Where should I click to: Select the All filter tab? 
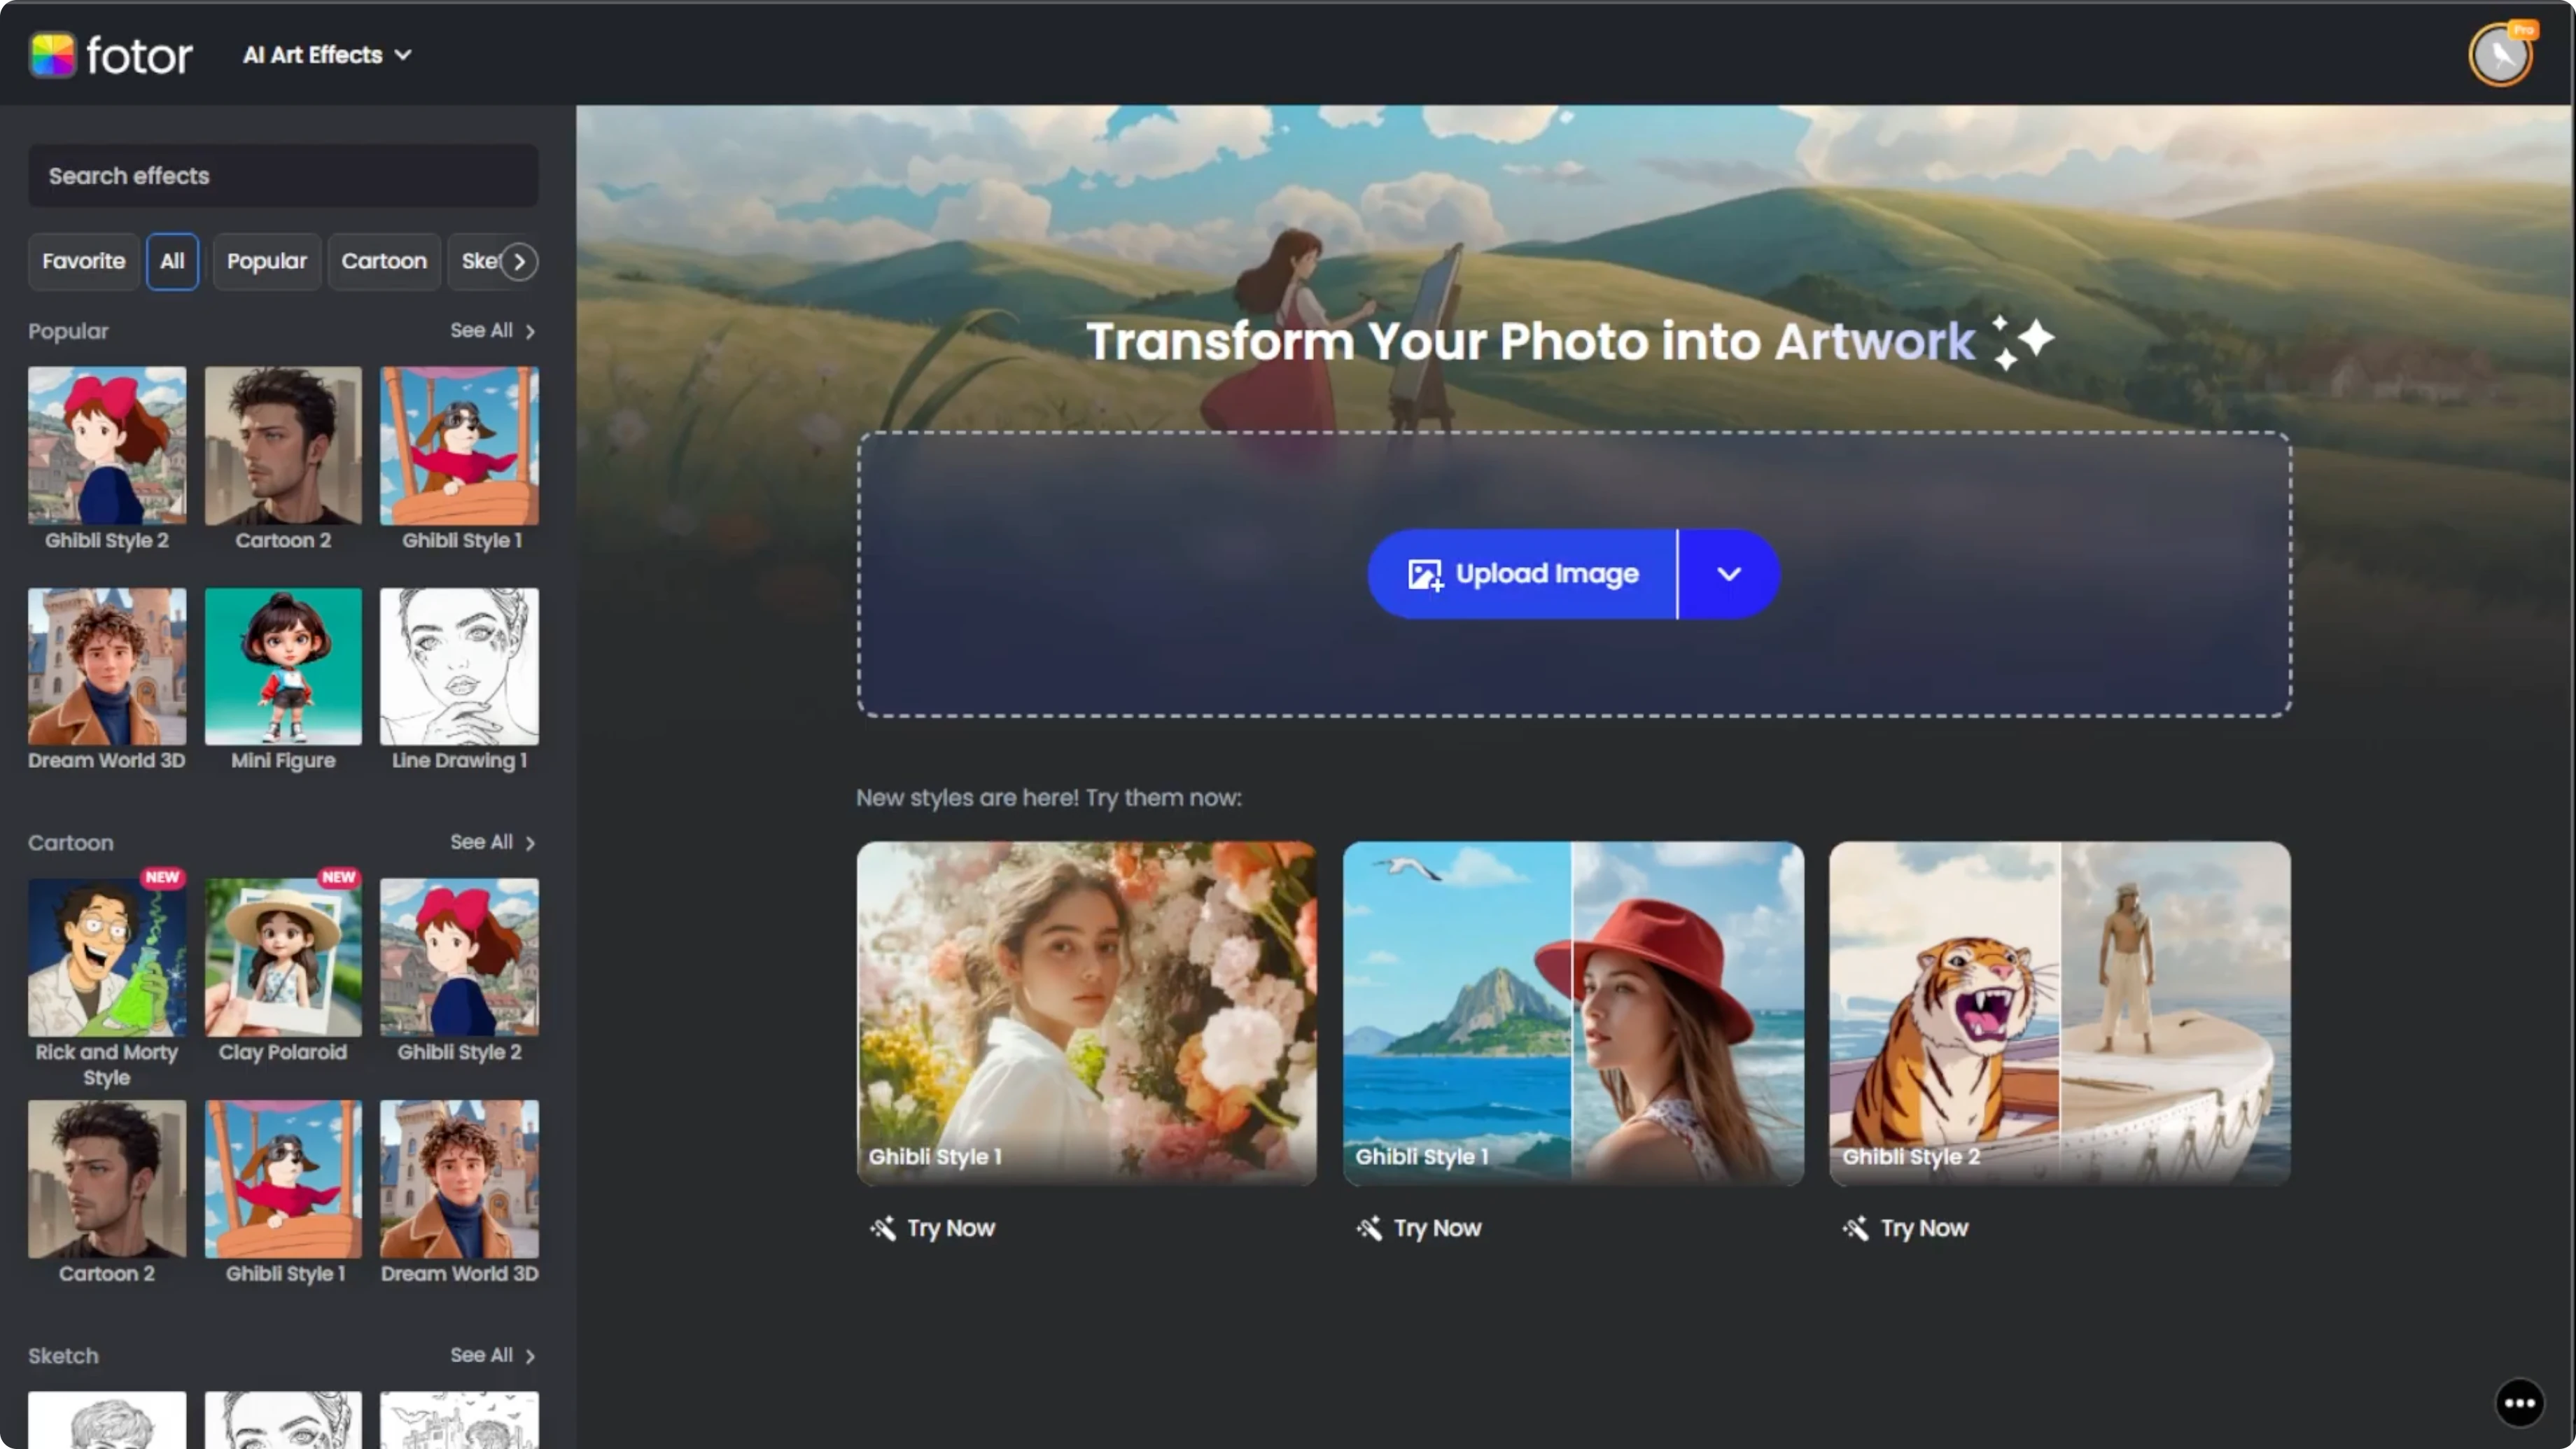pos(172,261)
